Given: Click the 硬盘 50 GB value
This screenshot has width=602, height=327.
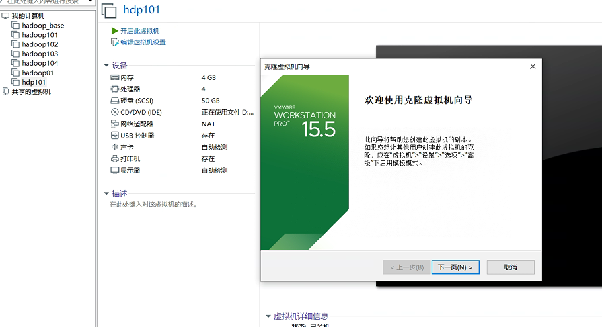Looking at the screenshot, I should click(x=211, y=101).
